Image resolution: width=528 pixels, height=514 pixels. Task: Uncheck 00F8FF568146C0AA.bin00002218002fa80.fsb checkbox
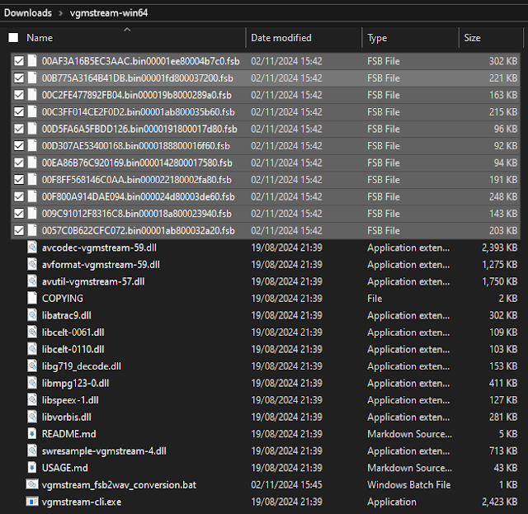pyautogui.click(x=19, y=180)
